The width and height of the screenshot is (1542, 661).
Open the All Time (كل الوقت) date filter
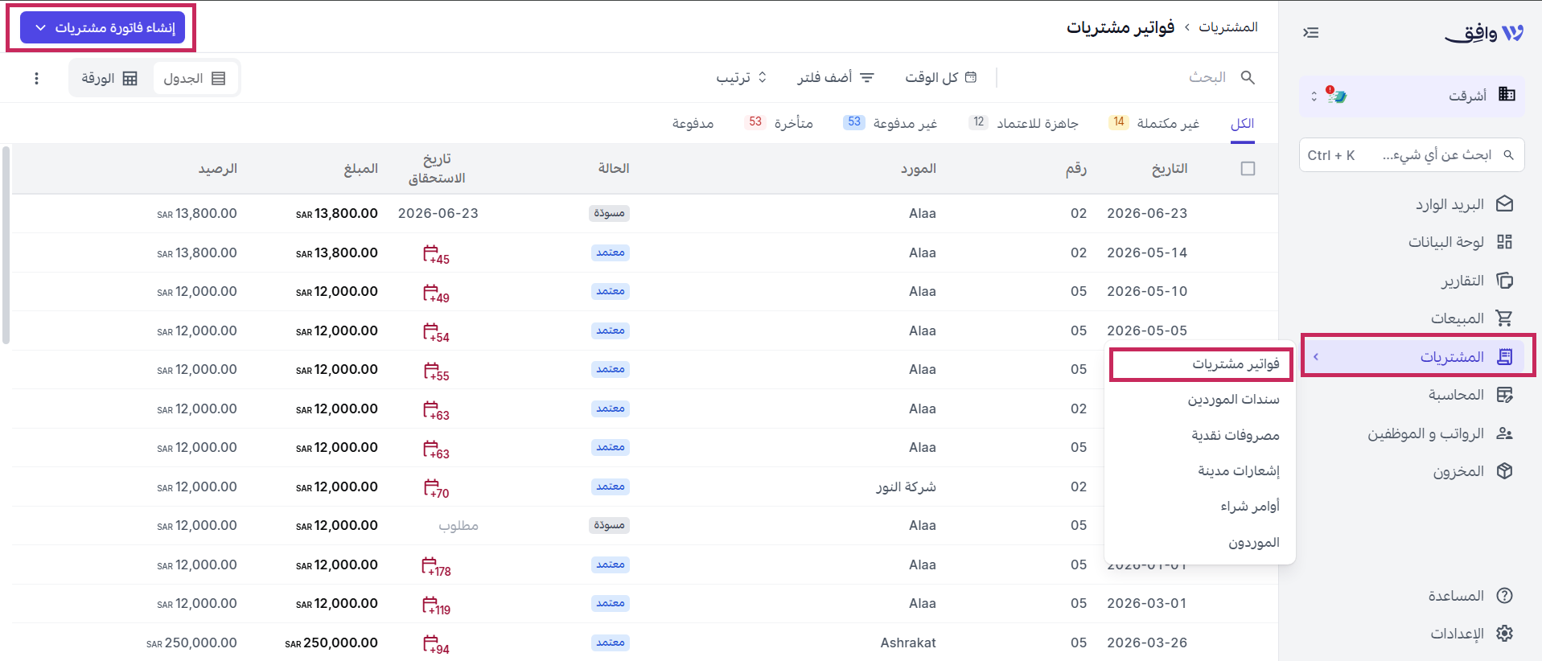click(x=940, y=77)
